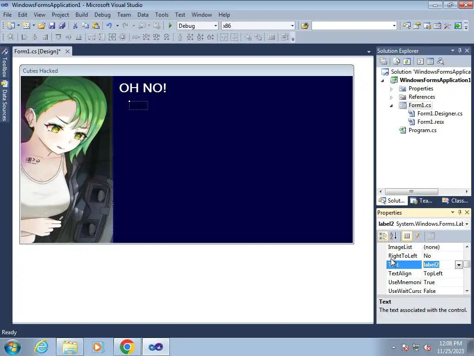
Task: Click the Undo arrow icon
Action: point(109,26)
